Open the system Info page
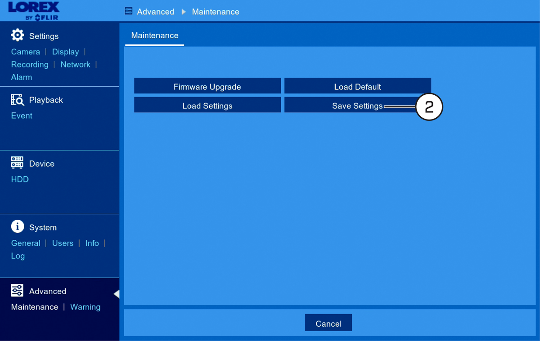The image size is (540, 341). (92, 243)
